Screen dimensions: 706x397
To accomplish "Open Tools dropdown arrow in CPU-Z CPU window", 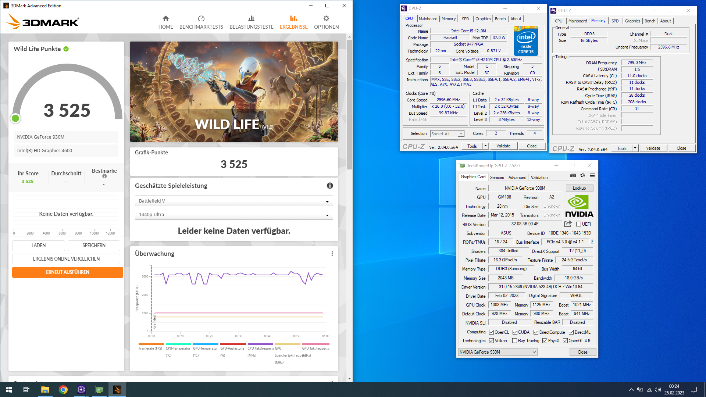I will coord(485,146).
